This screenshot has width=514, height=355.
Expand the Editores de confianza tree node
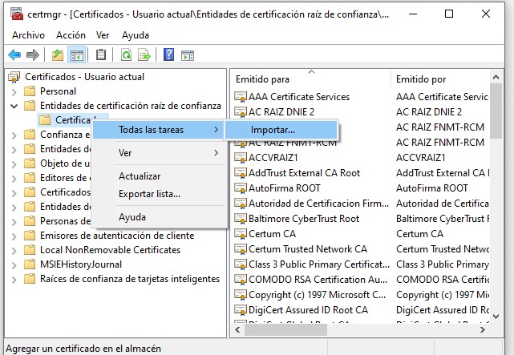[x=14, y=179]
